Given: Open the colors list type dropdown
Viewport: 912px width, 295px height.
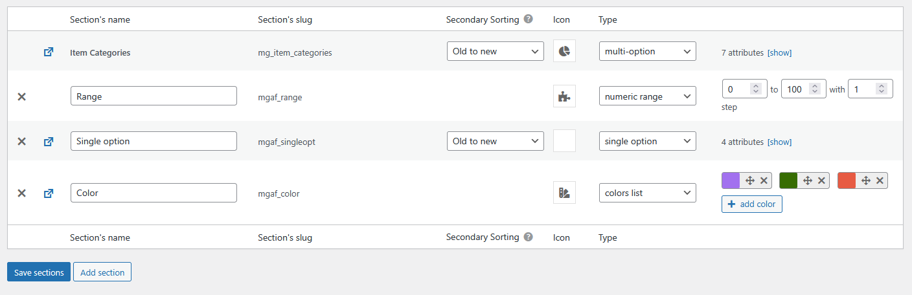Looking at the screenshot, I should tap(647, 193).
